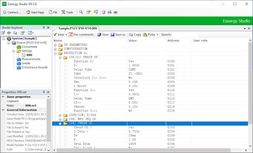Click the Paste button
The image size is (253, 153).
point(149,34)
